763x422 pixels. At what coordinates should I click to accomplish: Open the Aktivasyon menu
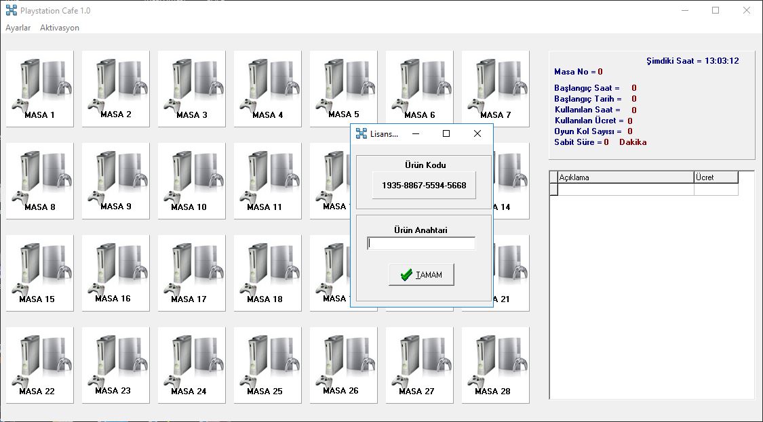pos(60,28)
